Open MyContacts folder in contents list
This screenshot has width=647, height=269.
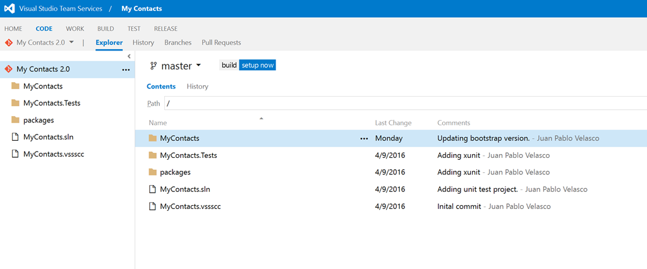180,139
